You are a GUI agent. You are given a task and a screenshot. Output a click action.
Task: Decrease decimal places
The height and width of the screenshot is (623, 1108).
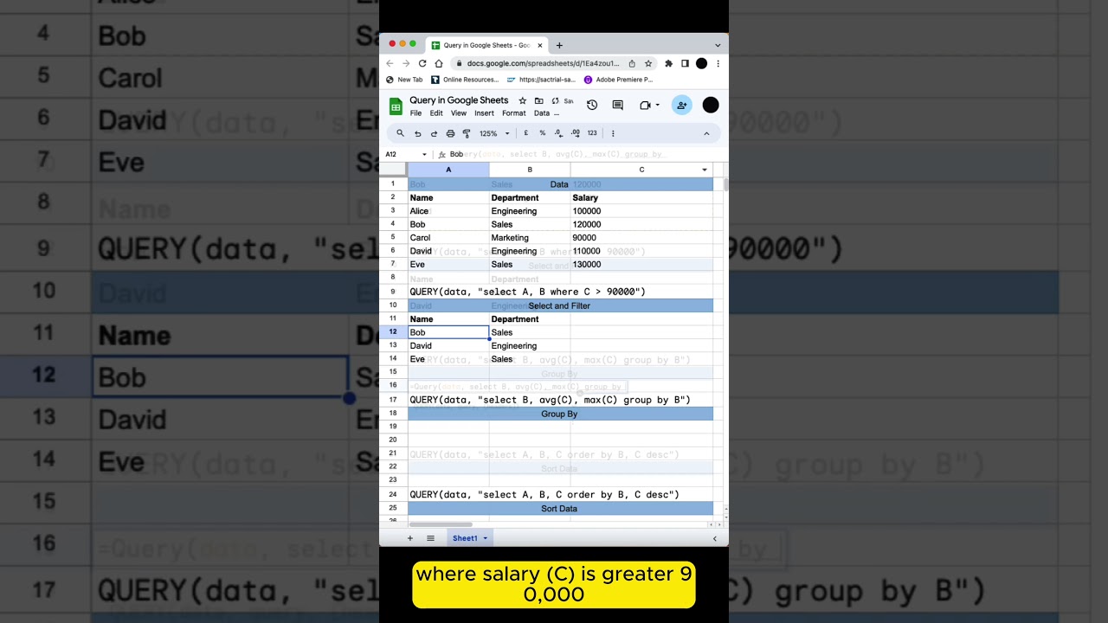click(559, 133)
